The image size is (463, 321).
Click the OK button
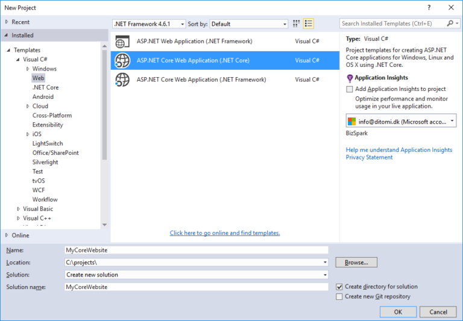398,312
